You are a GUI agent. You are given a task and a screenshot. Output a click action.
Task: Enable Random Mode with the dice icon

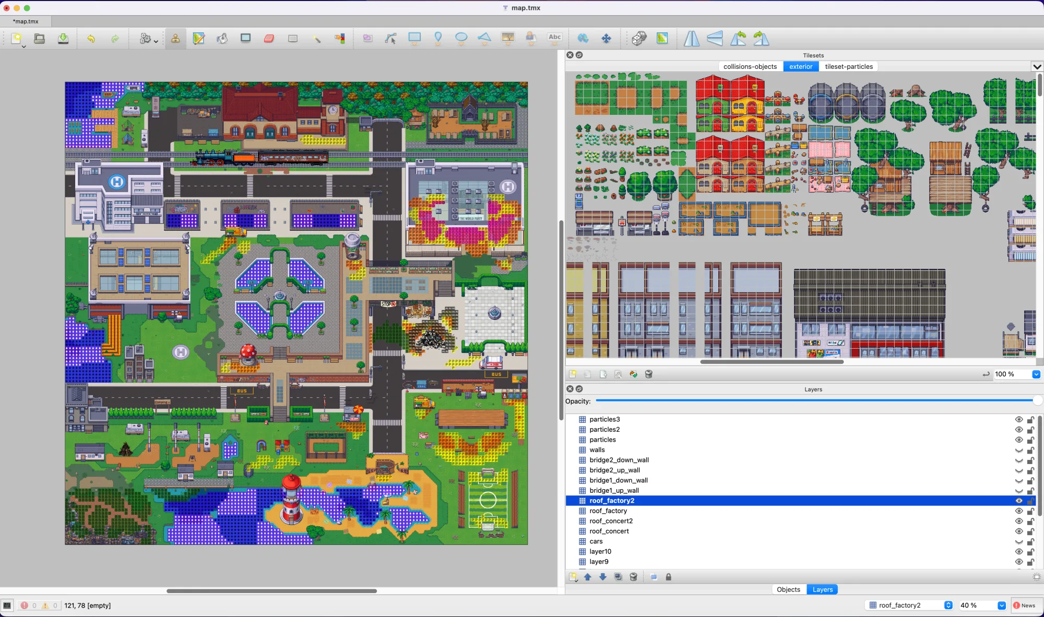(x=639, y=38)
